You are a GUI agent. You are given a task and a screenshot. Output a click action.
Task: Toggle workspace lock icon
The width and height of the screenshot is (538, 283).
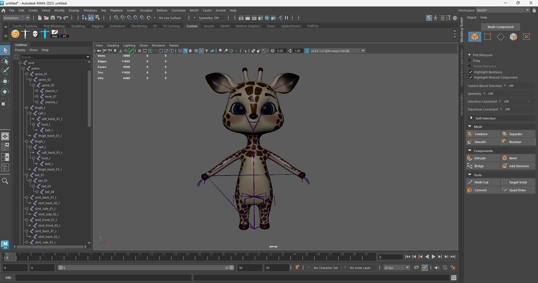click(x=534, y=10)
